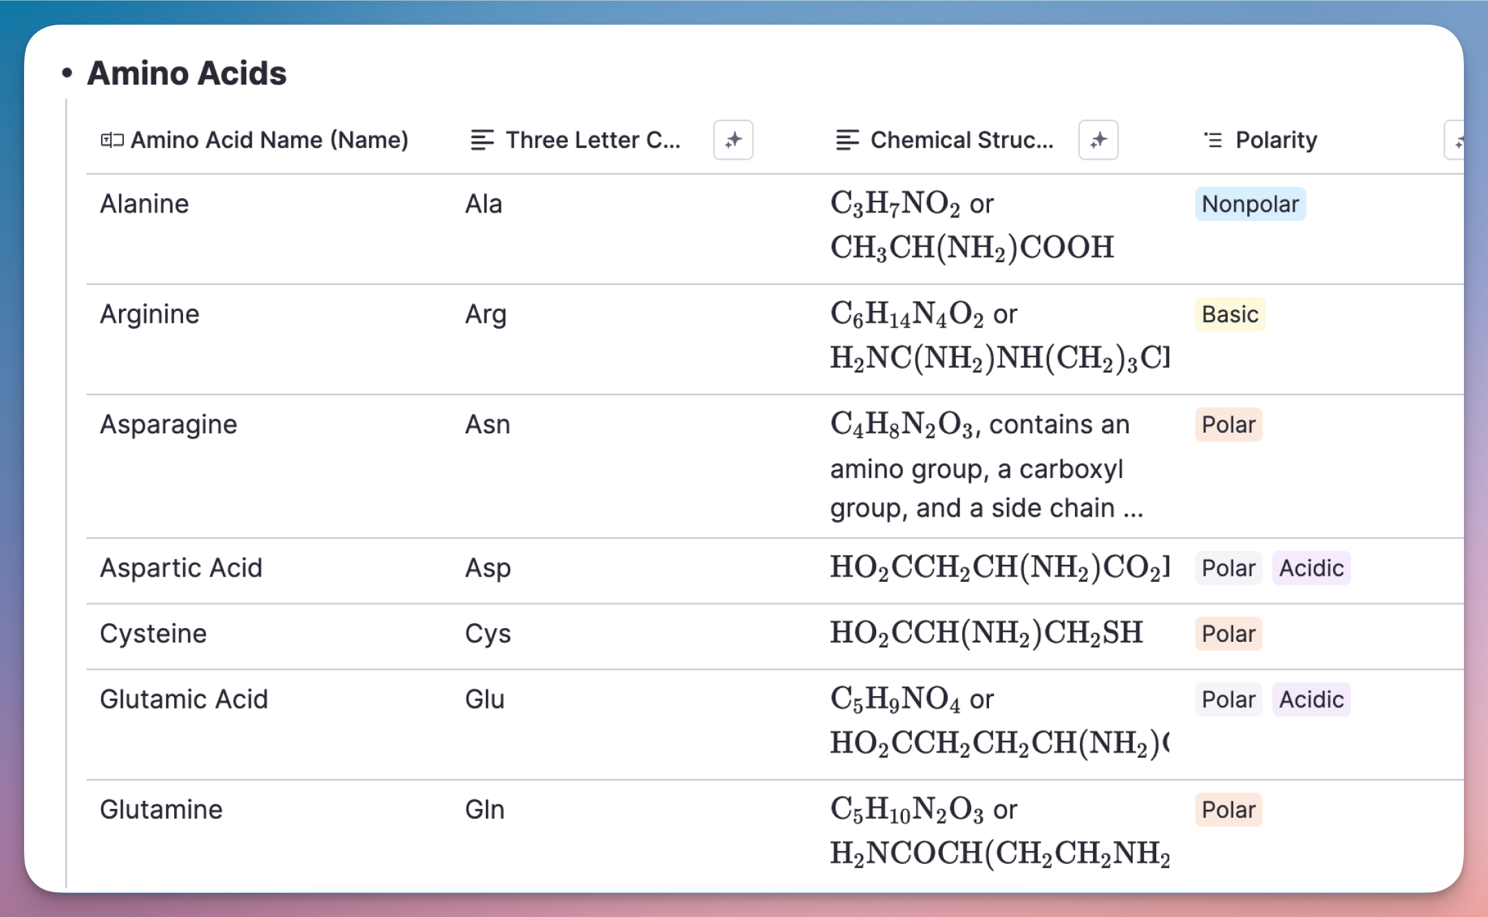The width and height of the screenshot is (1488, 917).
Task: Click AI autofill sparkle beside Chemical Structure
Action: (1098, 140)
